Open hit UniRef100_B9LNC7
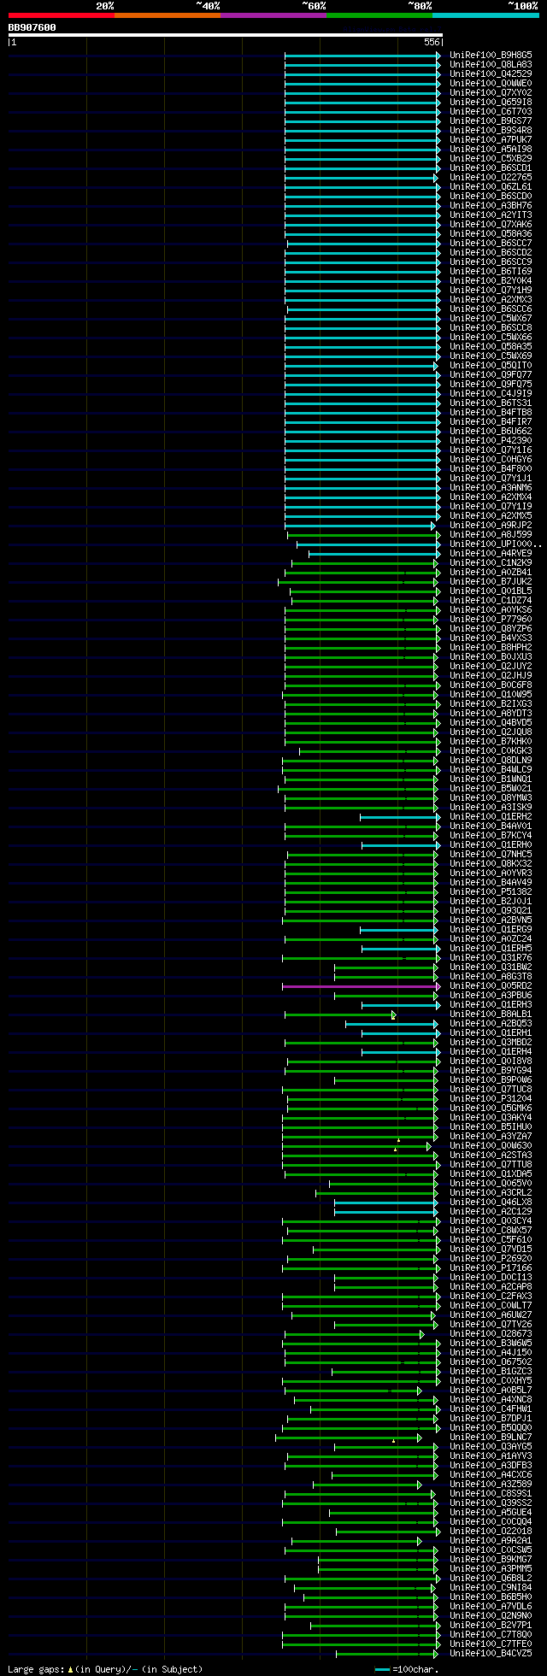547x1676 pixels. [x=491, y=1437]
